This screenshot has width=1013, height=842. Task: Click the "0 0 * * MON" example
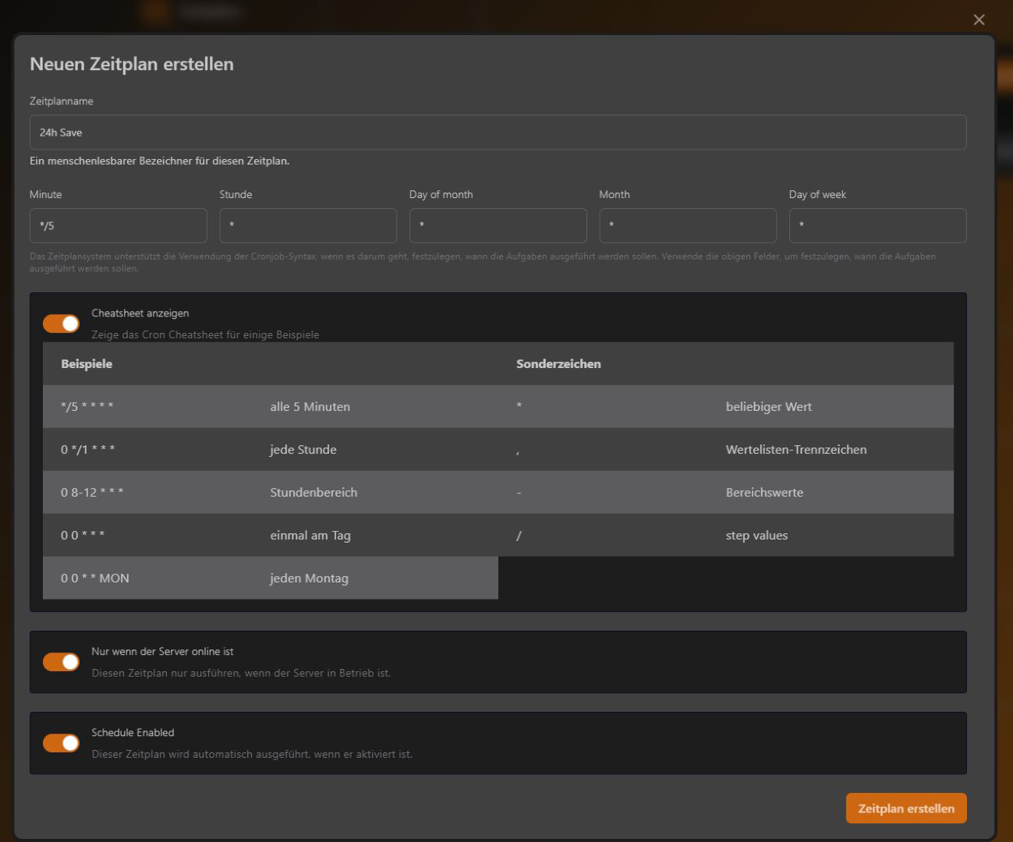pyautogui.click(x=95, y=578)
